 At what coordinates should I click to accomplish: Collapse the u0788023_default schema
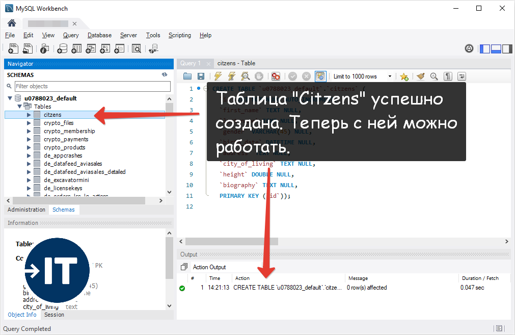10,98
